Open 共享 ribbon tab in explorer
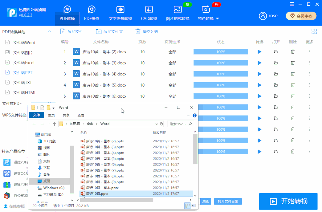 [66, 115]
